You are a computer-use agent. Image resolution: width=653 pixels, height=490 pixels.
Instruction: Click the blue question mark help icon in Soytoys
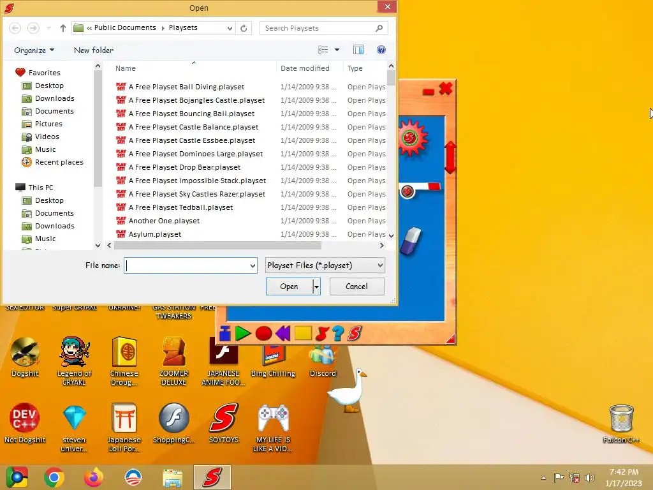click(x=338, y=333)
